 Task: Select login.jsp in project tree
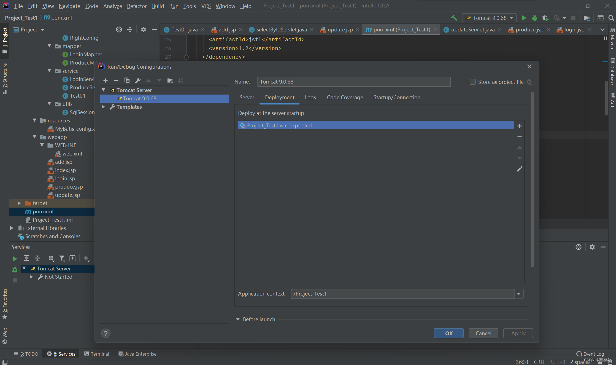tap(65, 178)
